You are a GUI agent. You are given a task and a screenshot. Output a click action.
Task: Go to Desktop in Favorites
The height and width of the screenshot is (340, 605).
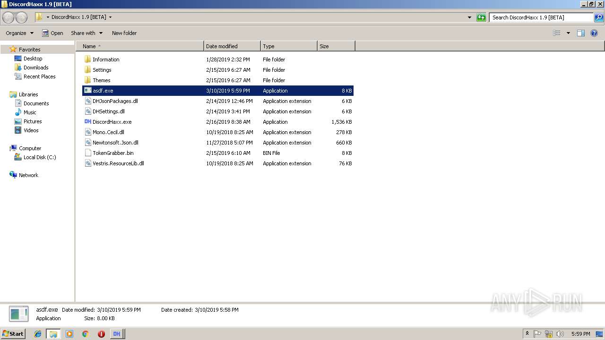click(33, 59)
